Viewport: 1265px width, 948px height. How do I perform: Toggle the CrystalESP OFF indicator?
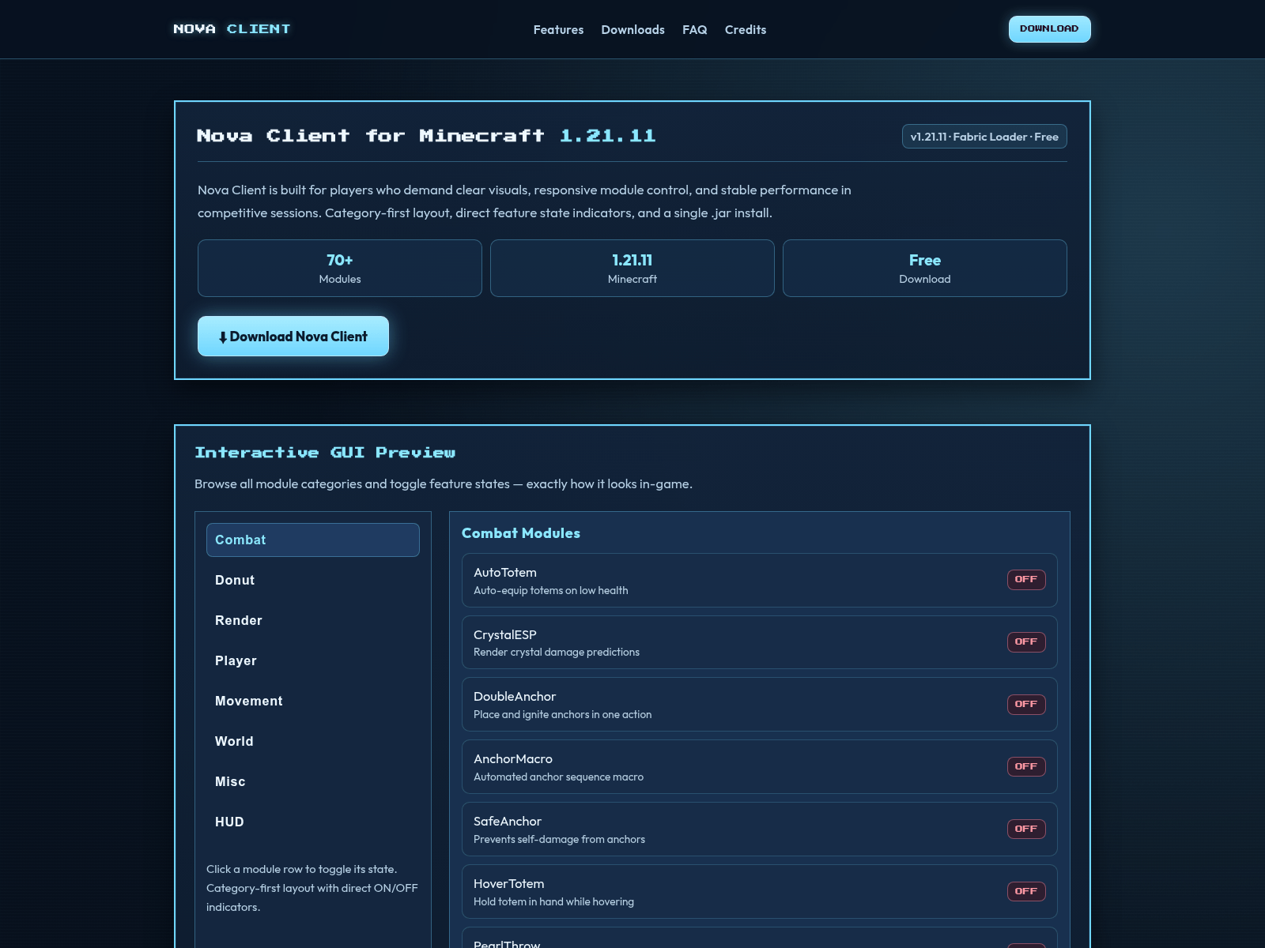(1026, 642)
